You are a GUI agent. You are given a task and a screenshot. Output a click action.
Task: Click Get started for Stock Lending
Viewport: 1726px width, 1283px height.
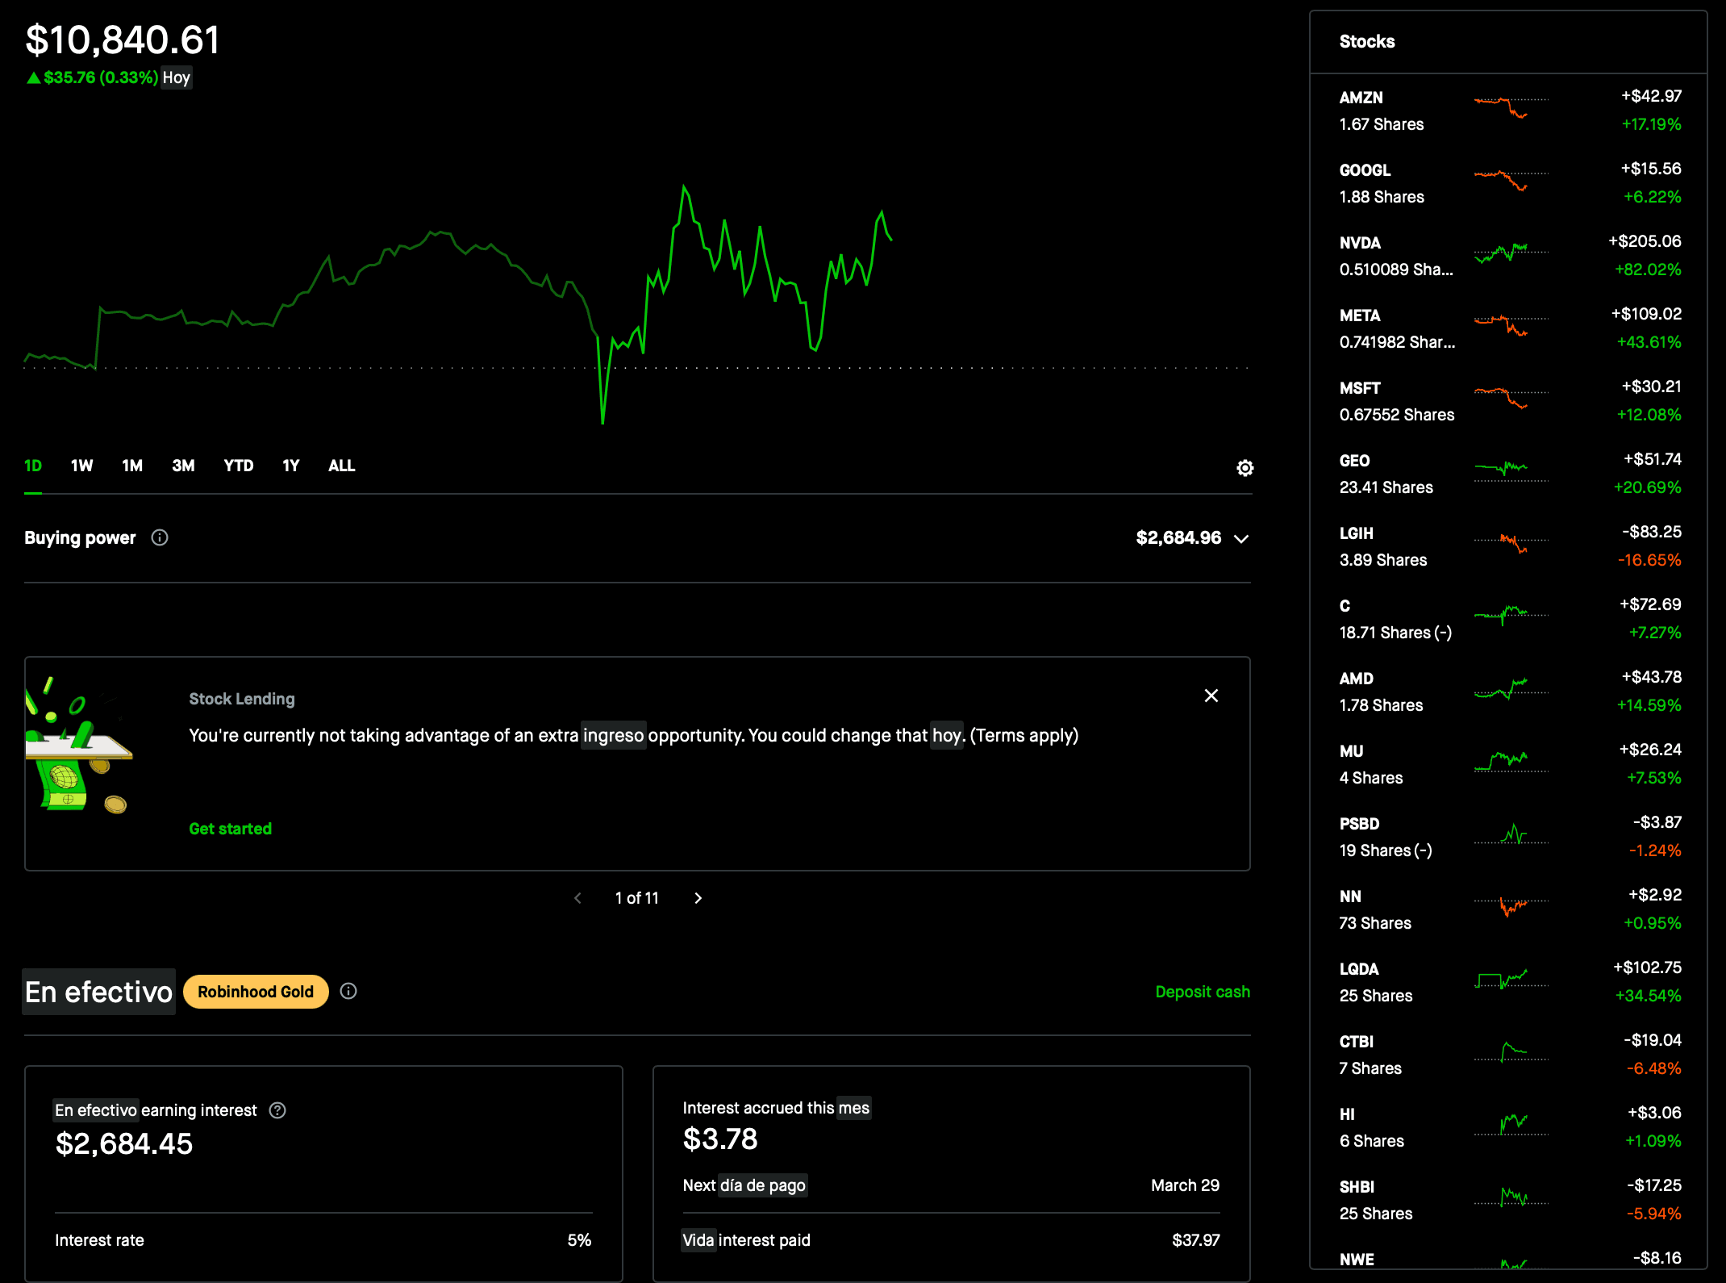230,829
